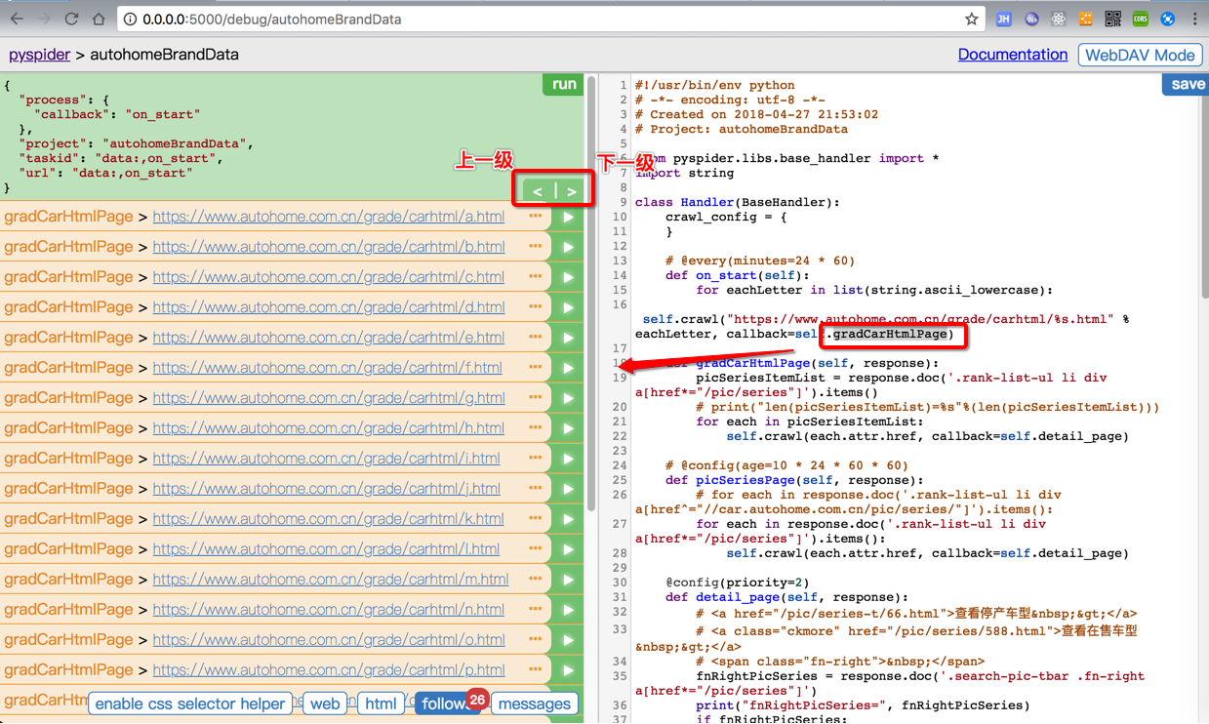1209x724 pixels.
Task: Open the QR code extension
Action: coord(1113,19)
